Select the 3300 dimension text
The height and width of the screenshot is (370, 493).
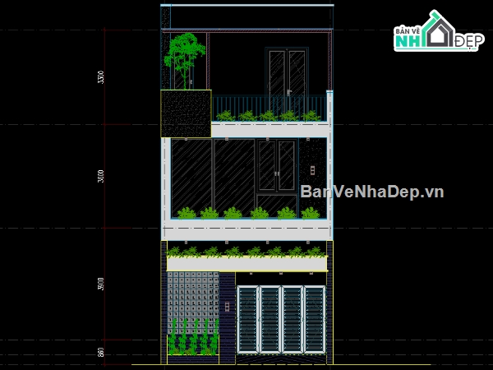point(100,76)
